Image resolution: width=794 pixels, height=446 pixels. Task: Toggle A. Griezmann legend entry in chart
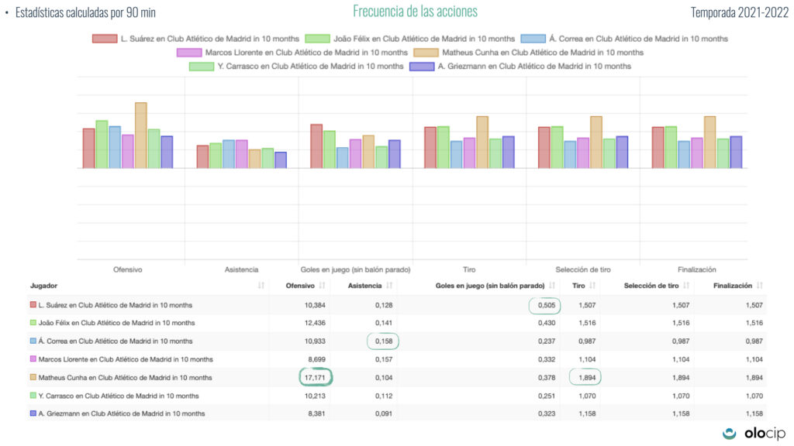534,67
